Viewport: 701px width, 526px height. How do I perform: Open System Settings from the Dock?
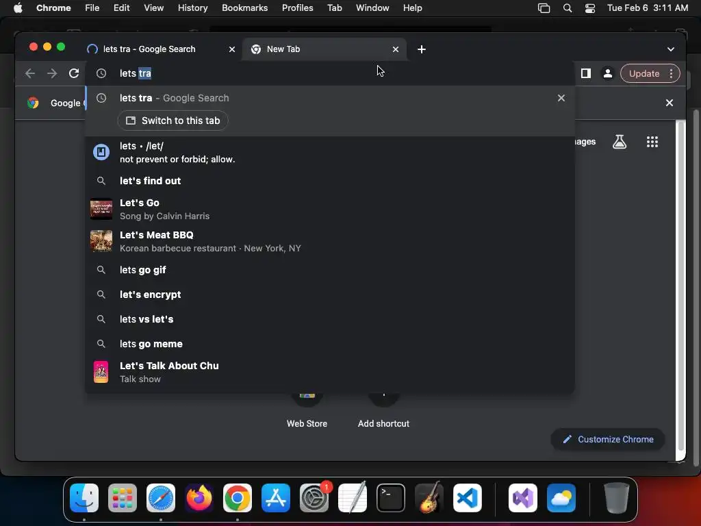[x=314, y=498]
